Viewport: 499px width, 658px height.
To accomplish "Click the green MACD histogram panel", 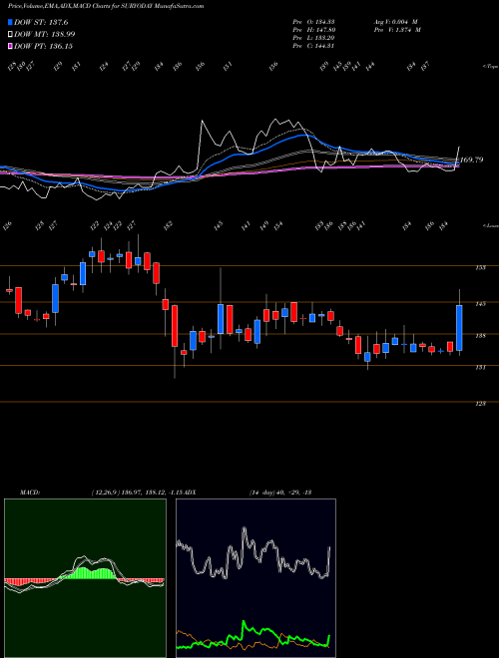I will 85,578.
